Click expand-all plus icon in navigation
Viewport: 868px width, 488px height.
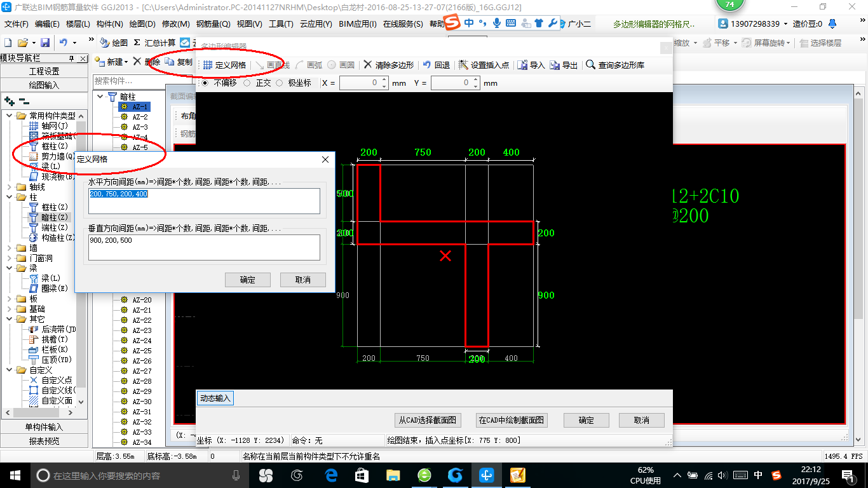[9, 101]
